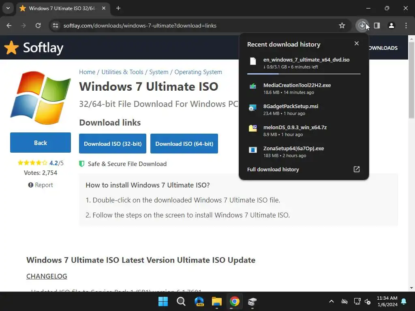Viewport: 415px width, 311px height.
Task: Click Download ISO (32-bit) button
Action: (113, 144)
